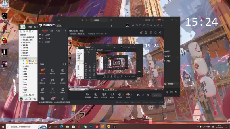Select the first orange scene tab
Viewport: 230px width, 129px height.
point(45,31)
